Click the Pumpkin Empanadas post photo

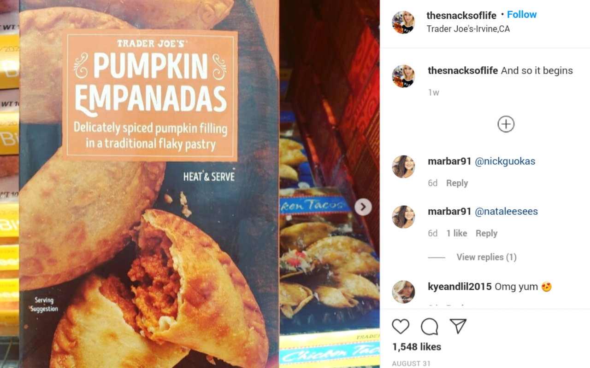(190, 184)
